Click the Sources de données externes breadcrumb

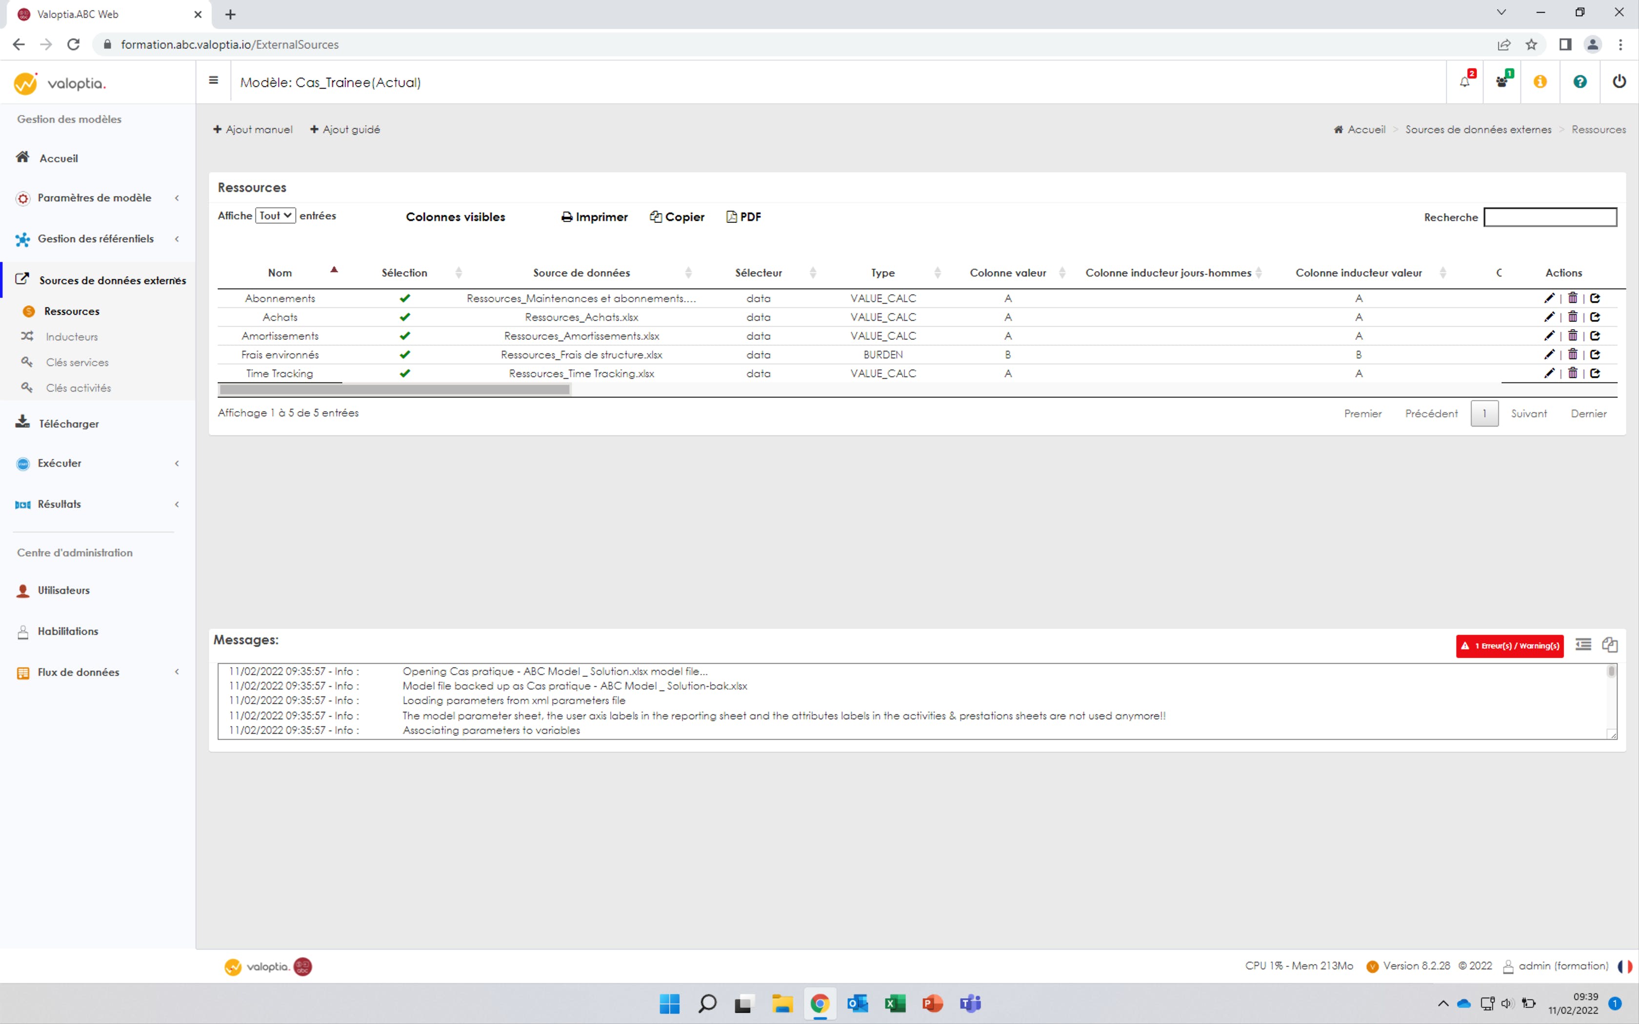pos(1478,129)
